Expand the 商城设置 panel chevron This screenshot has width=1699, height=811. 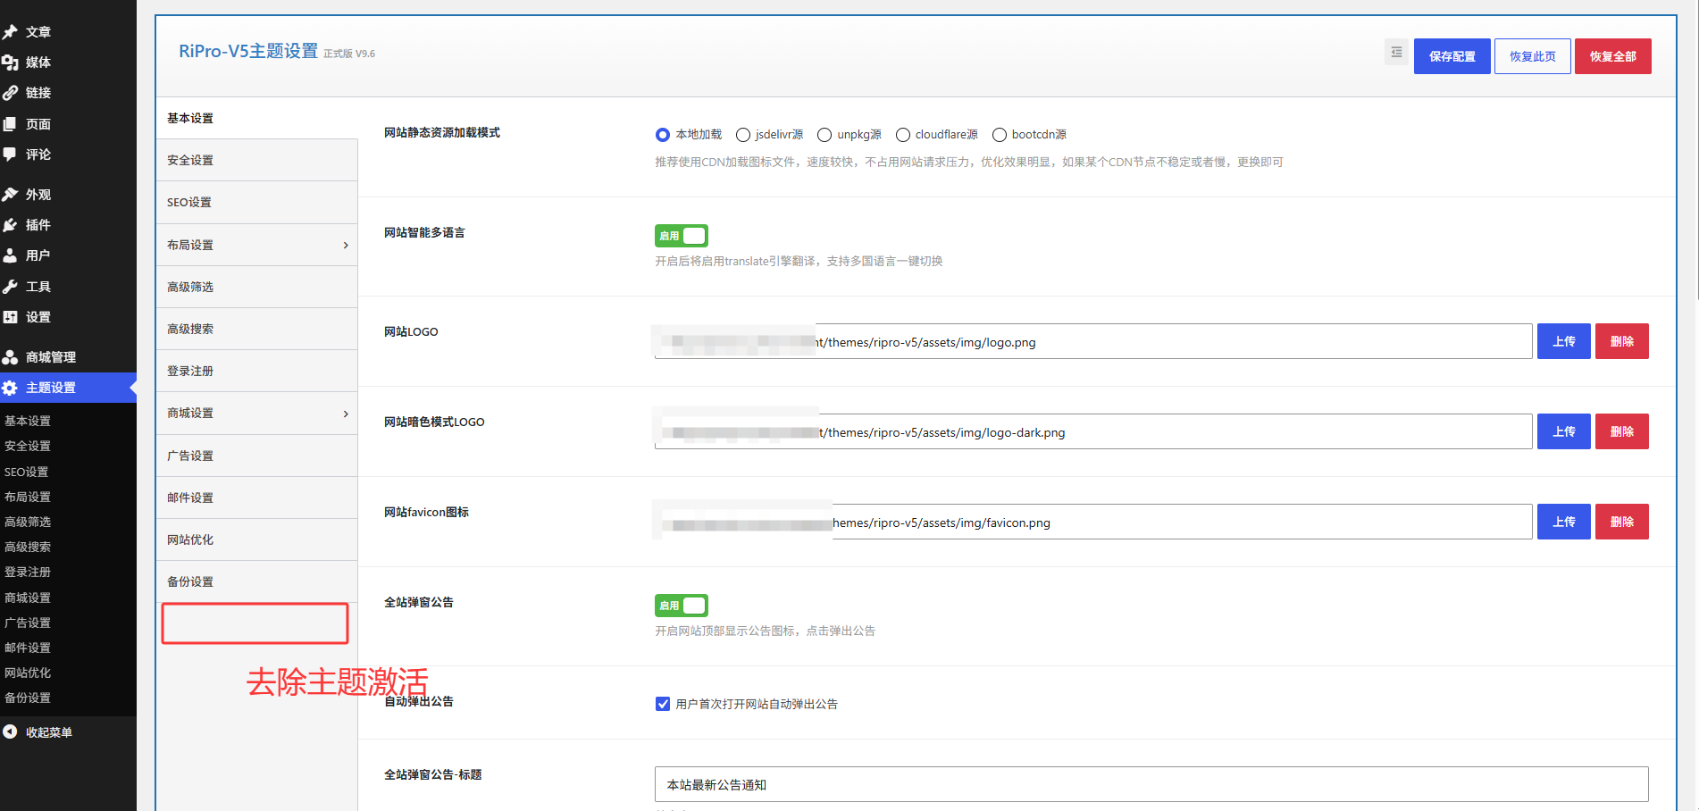coord(346,414)
